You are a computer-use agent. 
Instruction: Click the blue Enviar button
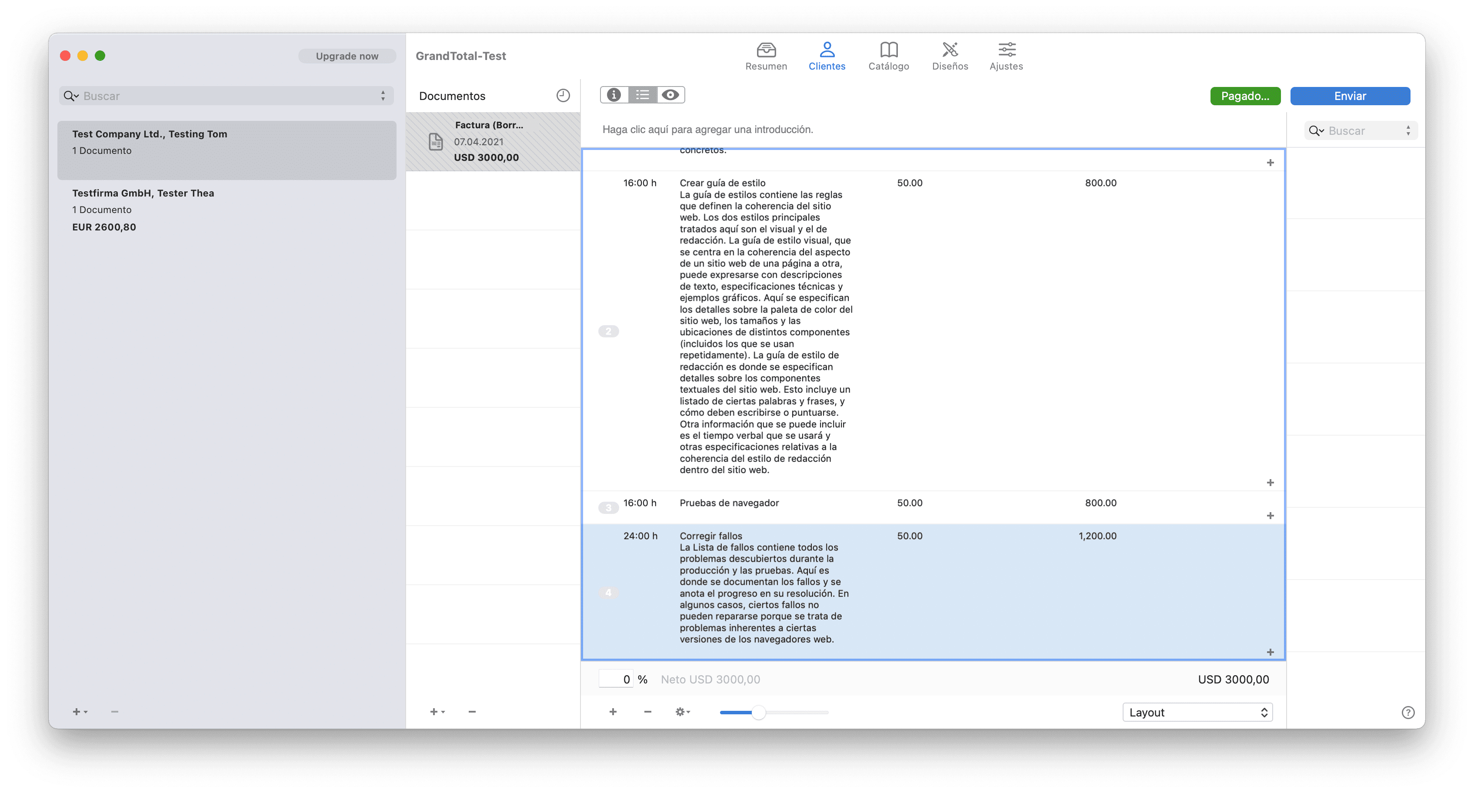click(1349, 96)
